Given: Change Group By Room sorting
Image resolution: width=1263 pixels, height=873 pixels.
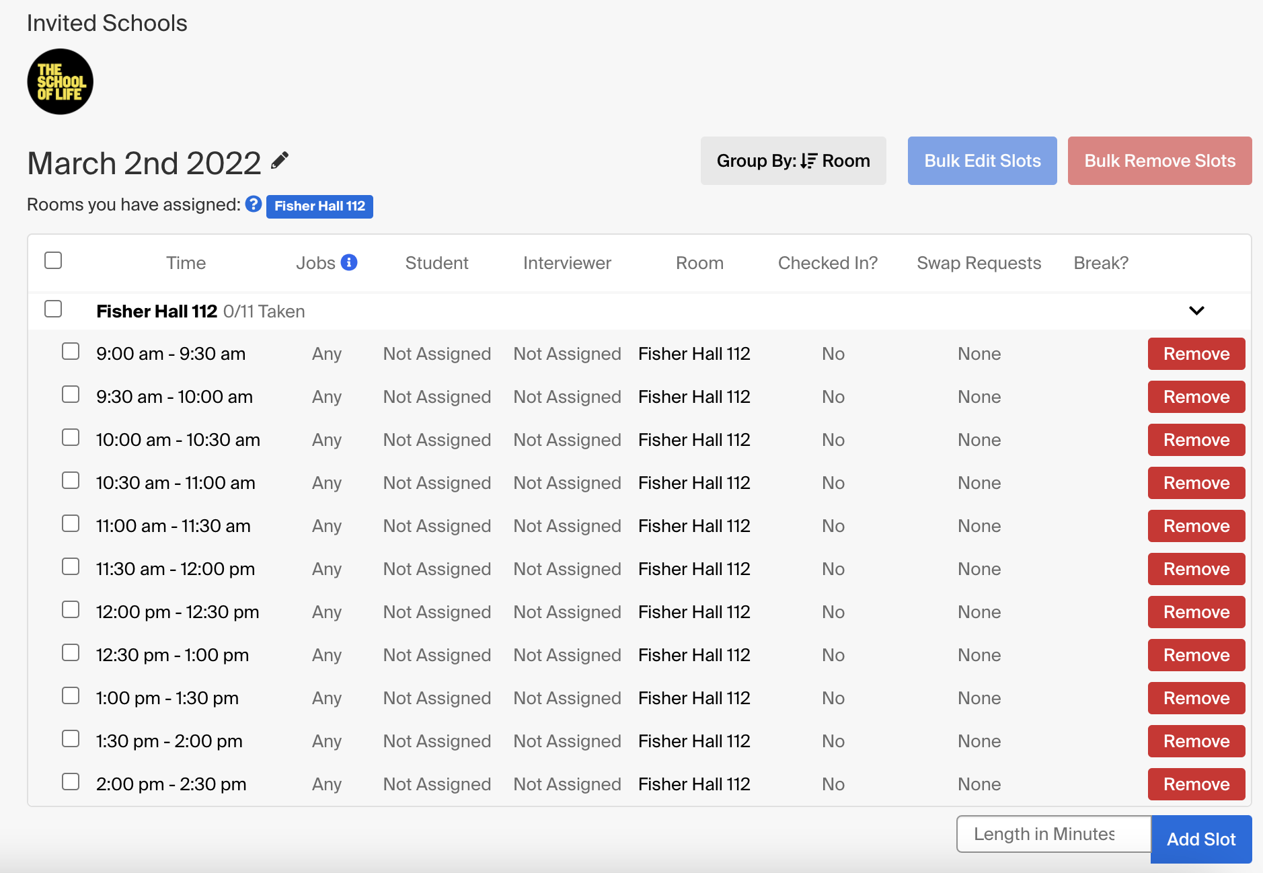Looking at the screenshot, I should coord(793,161).
